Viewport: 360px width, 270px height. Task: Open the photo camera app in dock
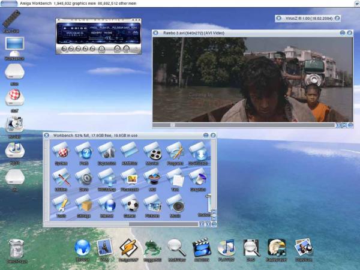304,250
